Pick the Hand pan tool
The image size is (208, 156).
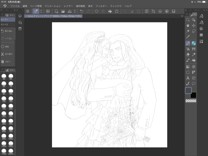pos(188,25)
